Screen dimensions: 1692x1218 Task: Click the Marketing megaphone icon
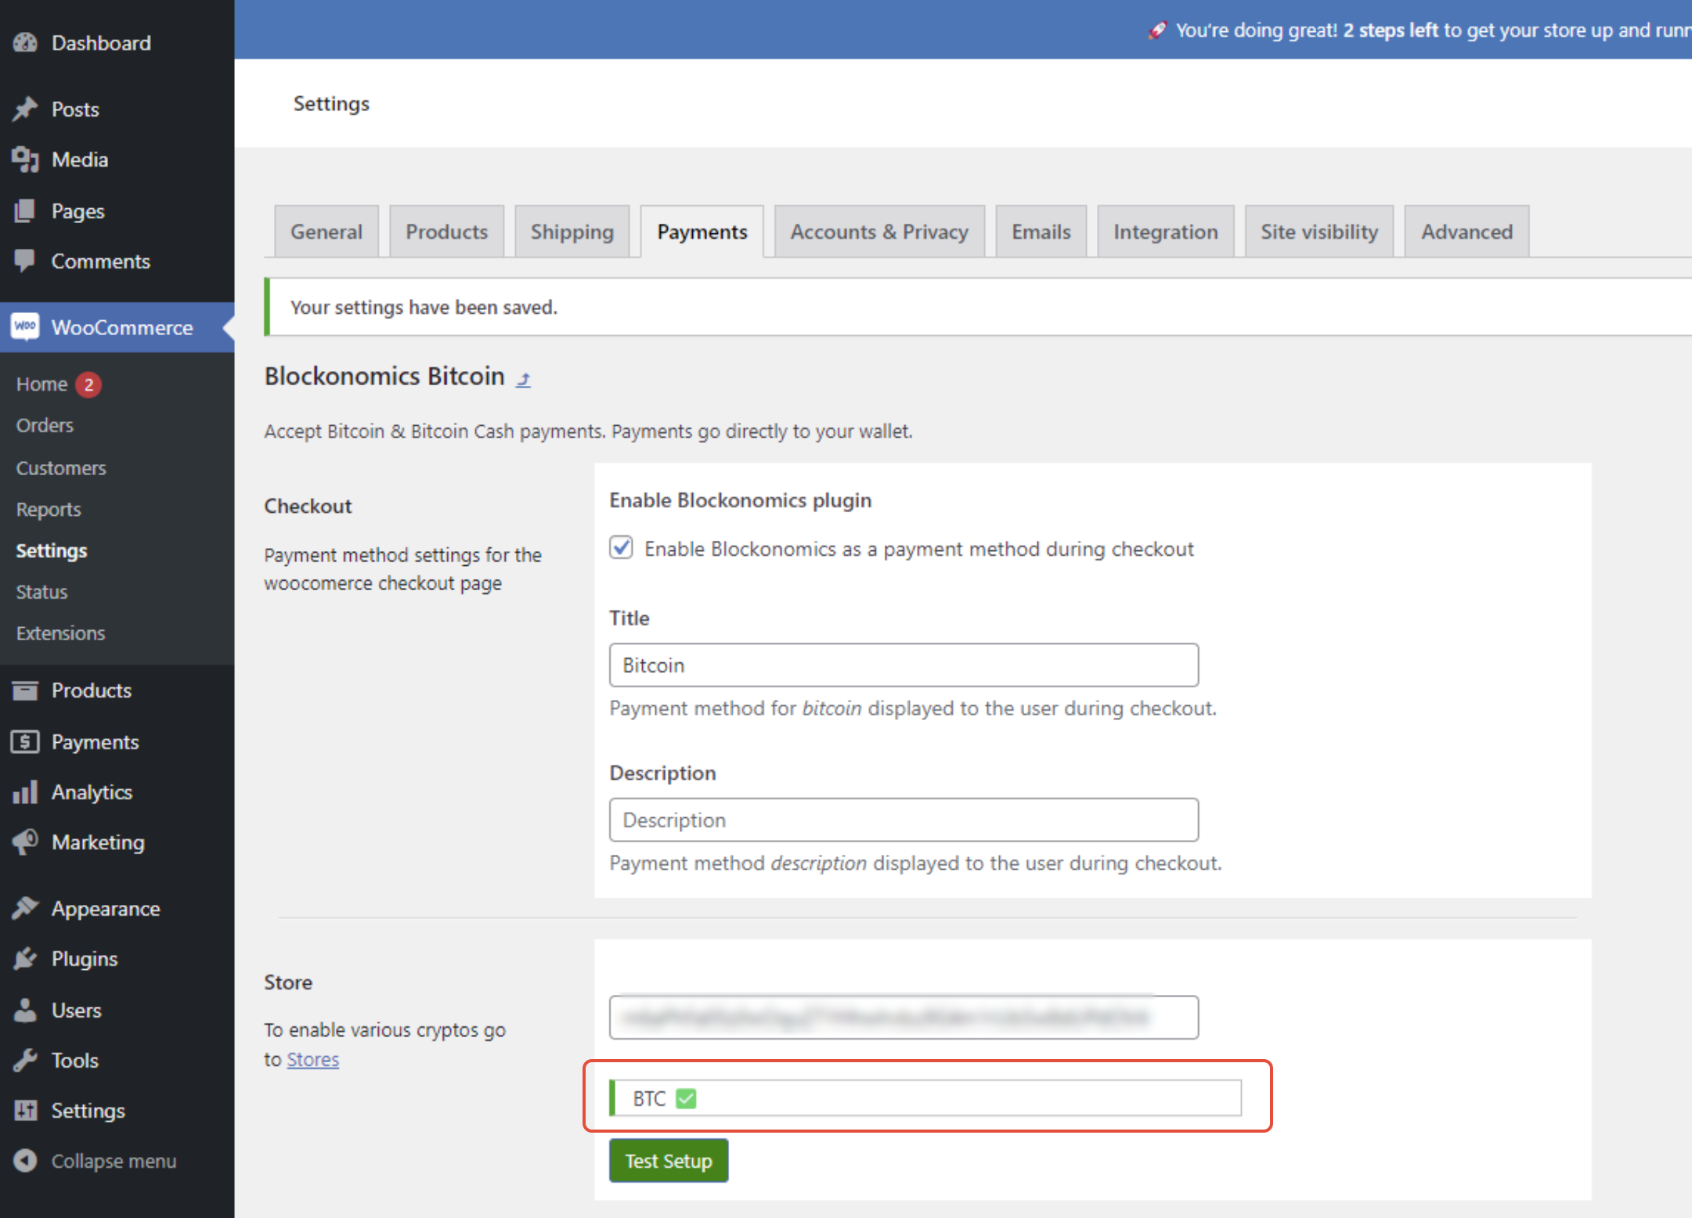tap(25, 842)
